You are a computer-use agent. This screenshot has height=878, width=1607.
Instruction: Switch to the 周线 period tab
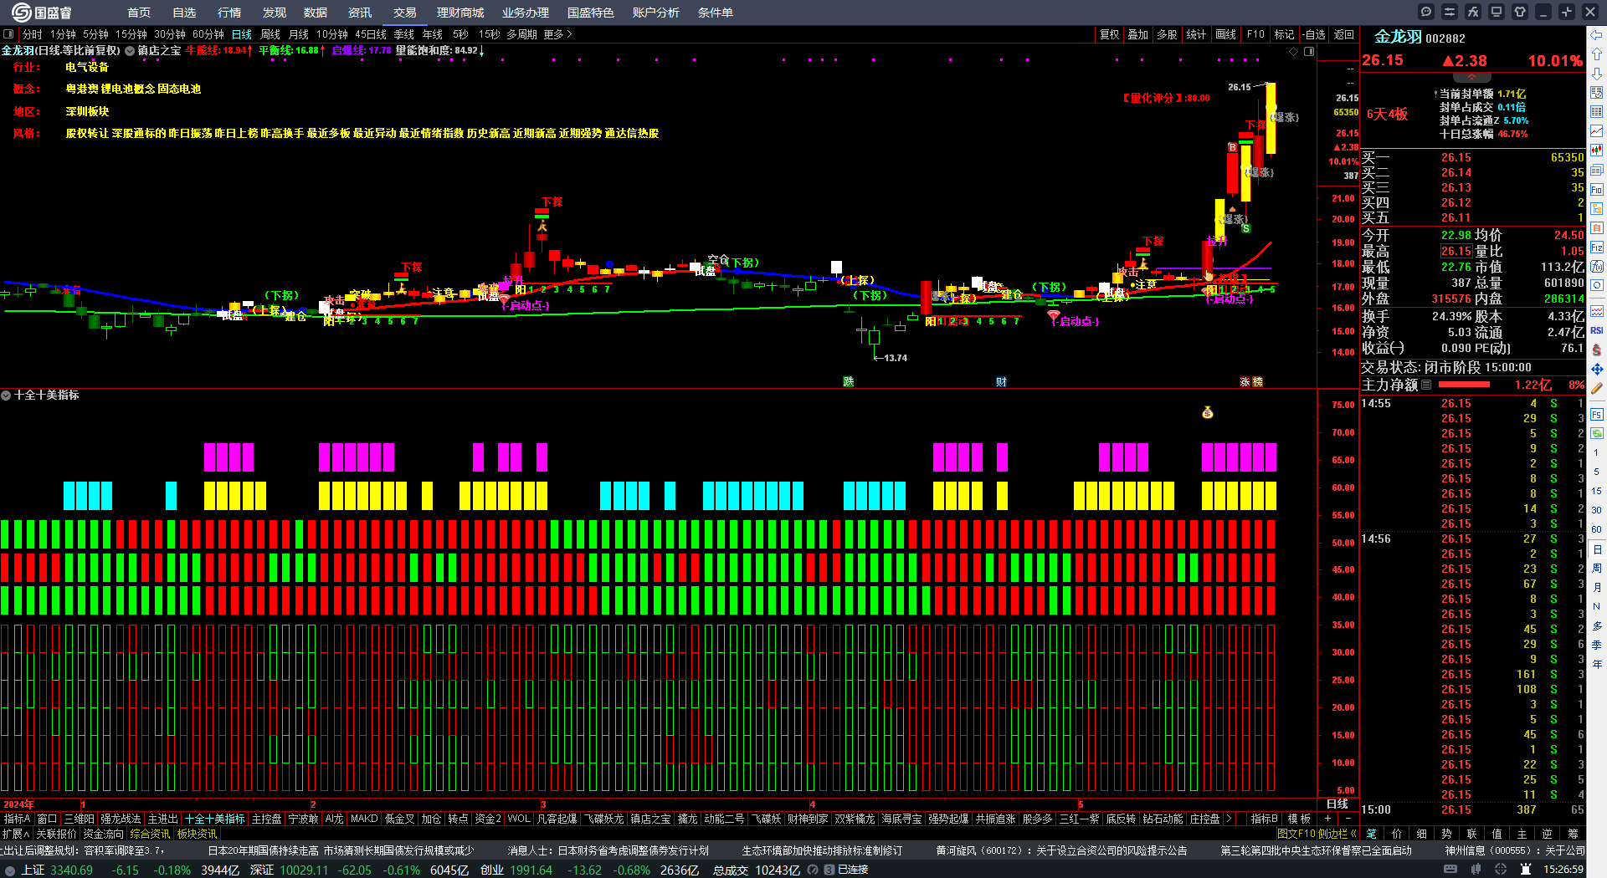(270, 34)
